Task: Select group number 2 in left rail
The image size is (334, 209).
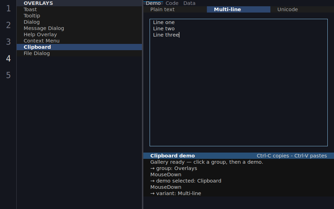Action: click(x=8, y=25)
